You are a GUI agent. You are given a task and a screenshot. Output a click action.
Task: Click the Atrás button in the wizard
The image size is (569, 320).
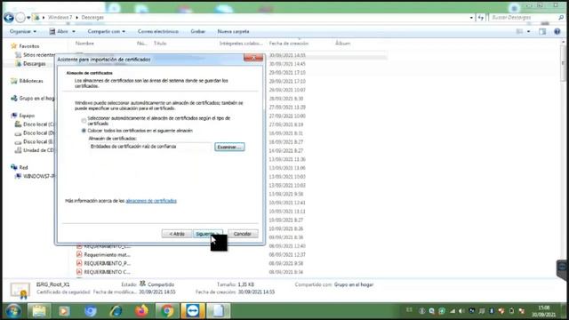click(x=176, y=234)
